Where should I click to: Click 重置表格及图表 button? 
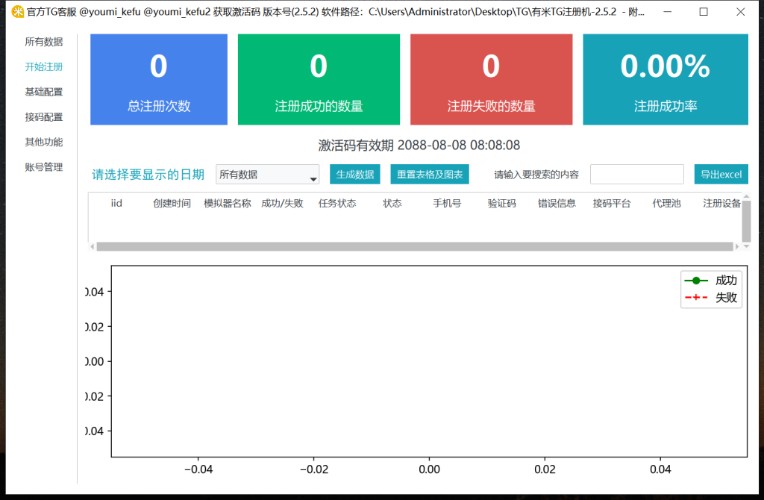430,175
